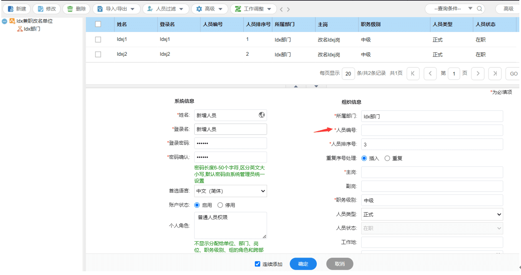Click the globe icon in 姓名 field
The width and height of the screenshot is (521, 275).
(x=262, y=115)
